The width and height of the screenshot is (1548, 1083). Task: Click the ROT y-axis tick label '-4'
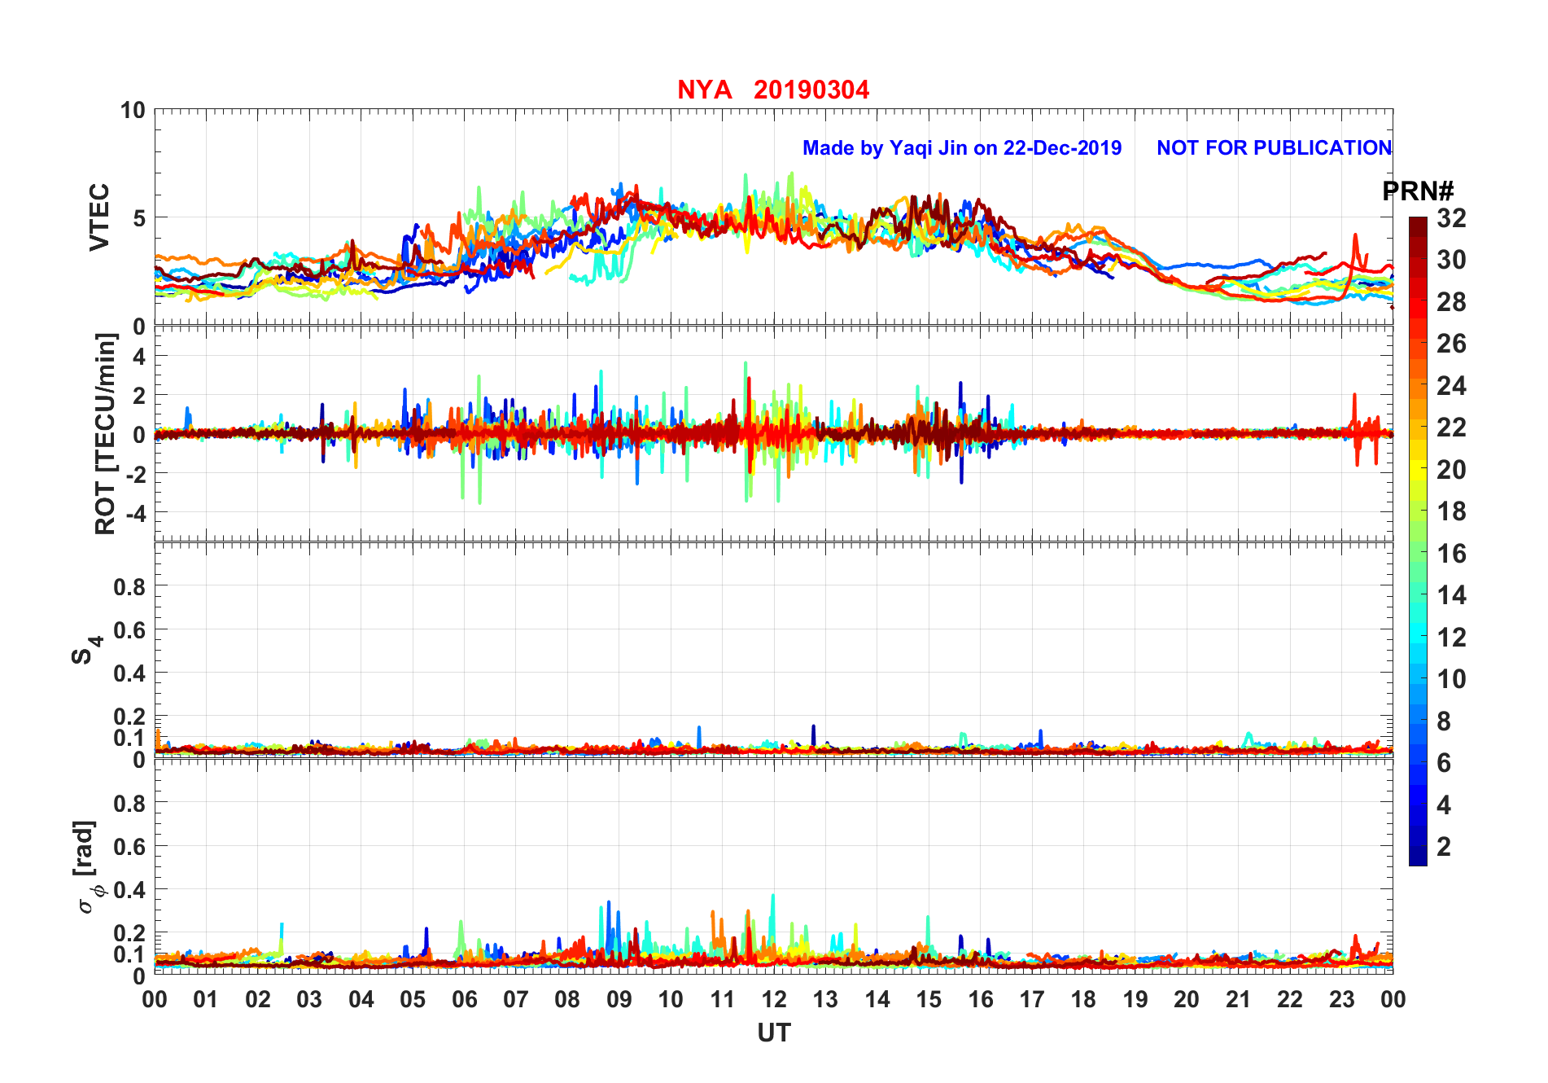click(x=134, y=514)
